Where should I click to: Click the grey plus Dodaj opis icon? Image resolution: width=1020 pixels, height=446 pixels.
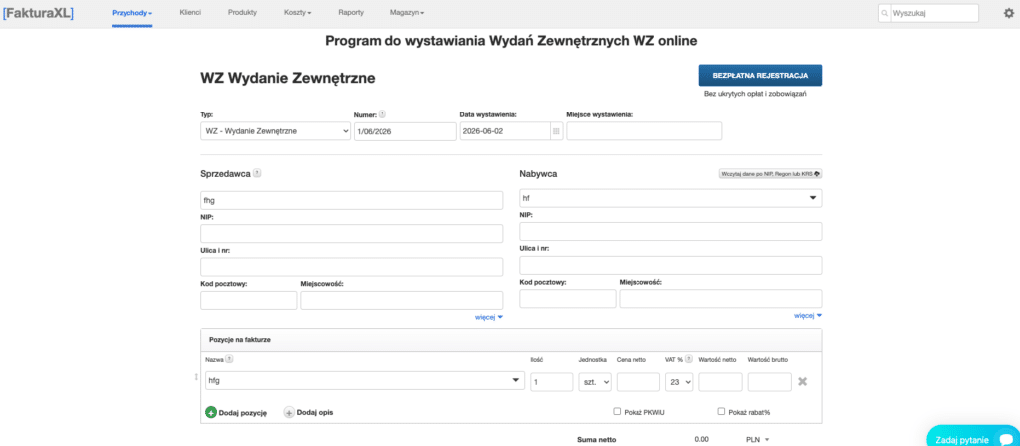289,413
